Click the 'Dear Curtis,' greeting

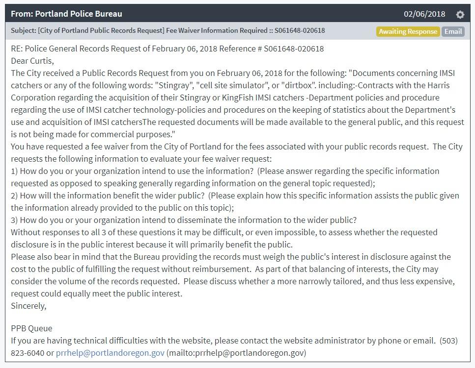32,61
